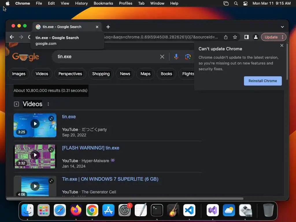Open the Apple menu
The width and height of the screenshot is (296, 222).
click(8, 3)
